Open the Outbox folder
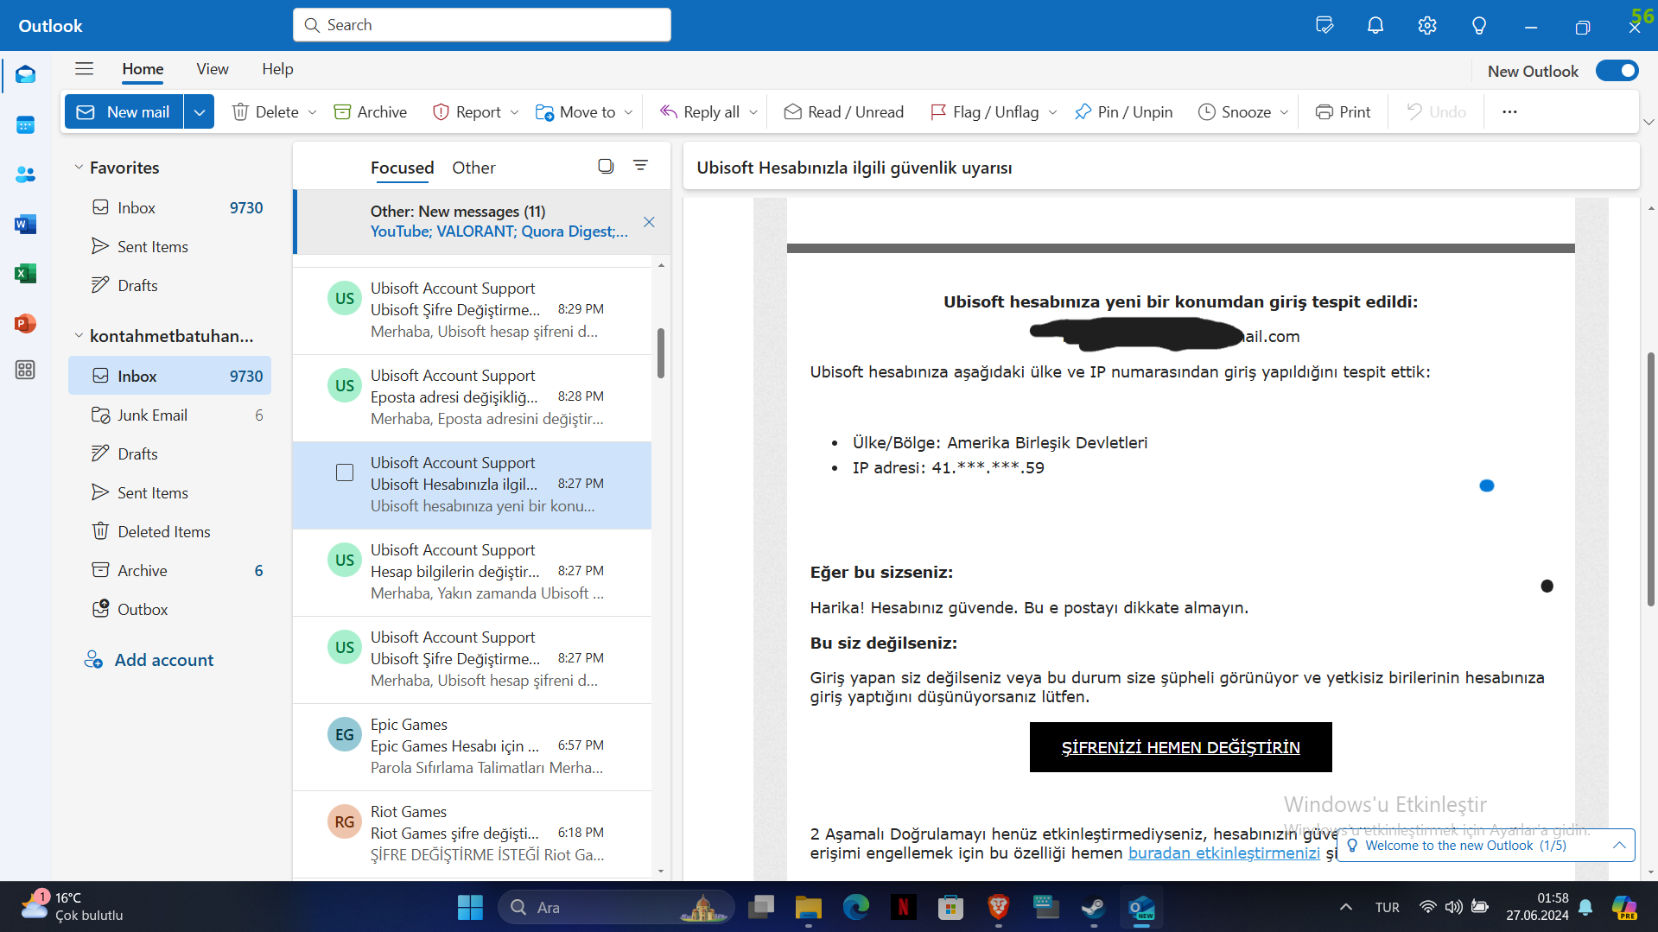1658x932 pixels. click(x=169, y=610)
